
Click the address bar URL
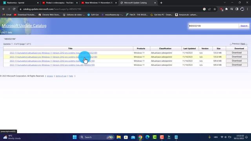tap(52, 9)
